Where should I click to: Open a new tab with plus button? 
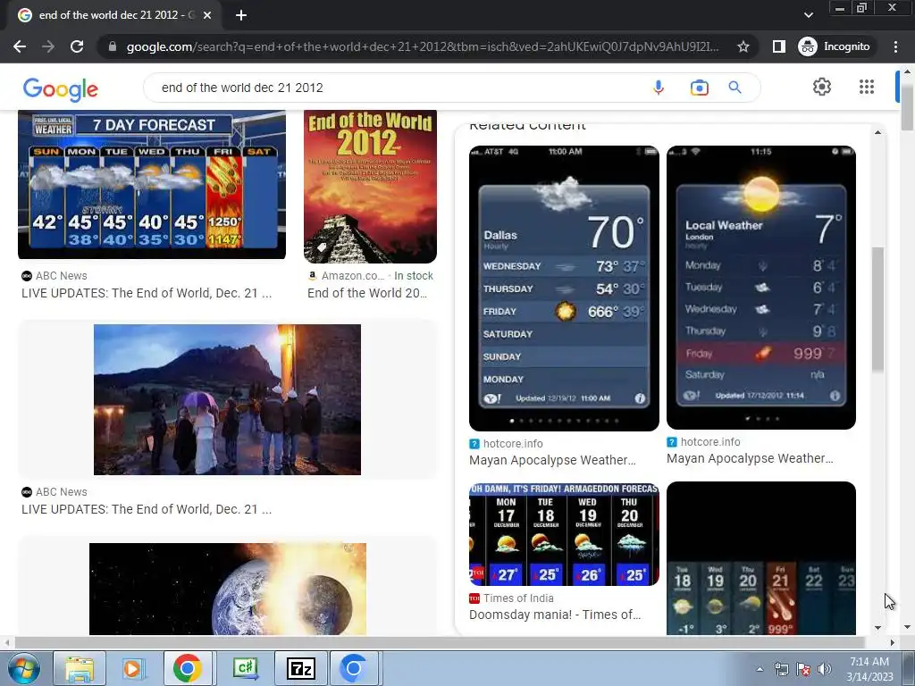pyautogui.click(x=241, y=15)
